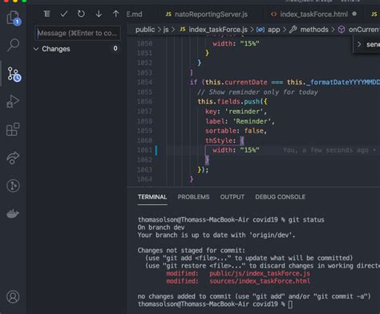The width and height of the screenshot is (380, 314).
Task: Open the Git Graph icon in activity bar
Action: click(13, 186)
